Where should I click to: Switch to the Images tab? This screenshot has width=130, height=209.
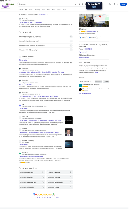point(31,10)
